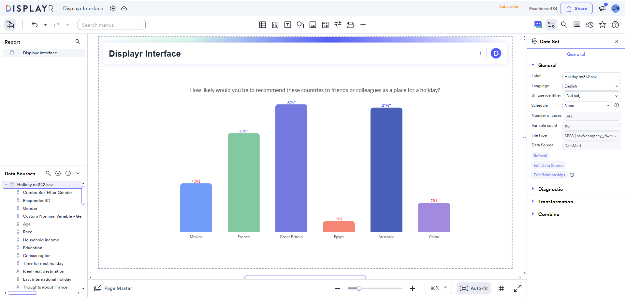Open the Language dropdown
The width and height of the screenshot is (625, 297).
592,86
